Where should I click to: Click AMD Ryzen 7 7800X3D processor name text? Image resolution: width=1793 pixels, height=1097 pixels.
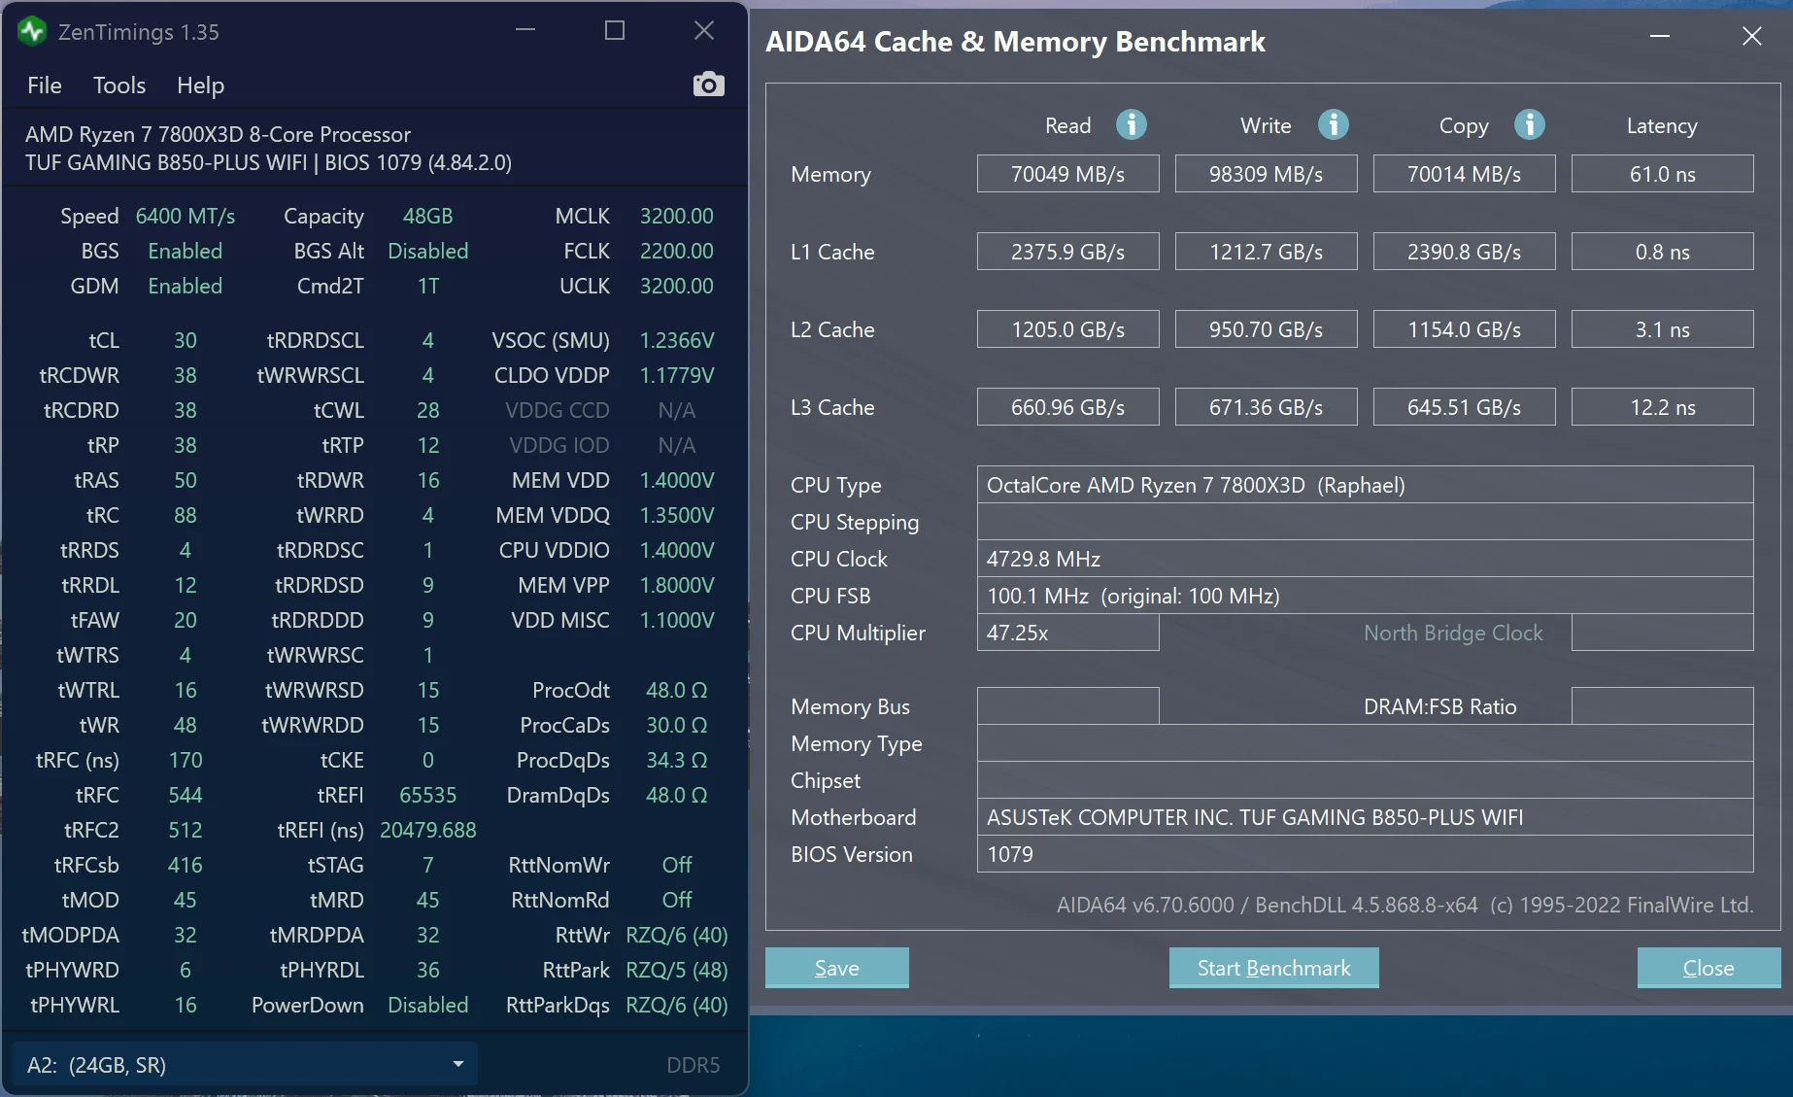(219, 134)
